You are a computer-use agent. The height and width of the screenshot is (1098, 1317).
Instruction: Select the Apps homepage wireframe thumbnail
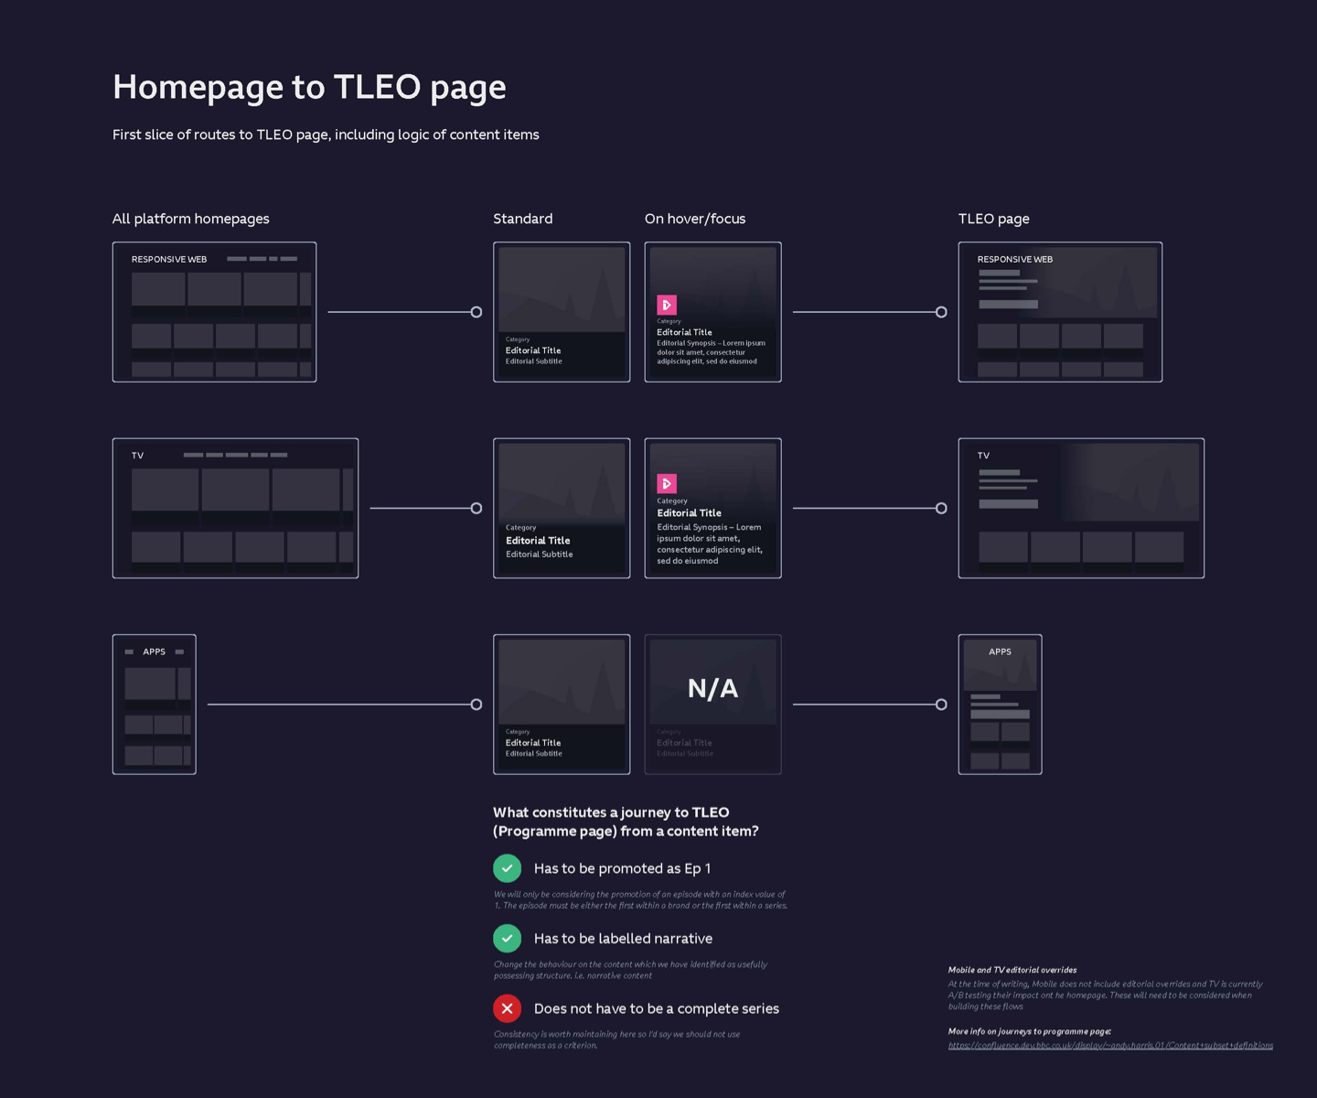pyautogui.click(x=155, y=705)
